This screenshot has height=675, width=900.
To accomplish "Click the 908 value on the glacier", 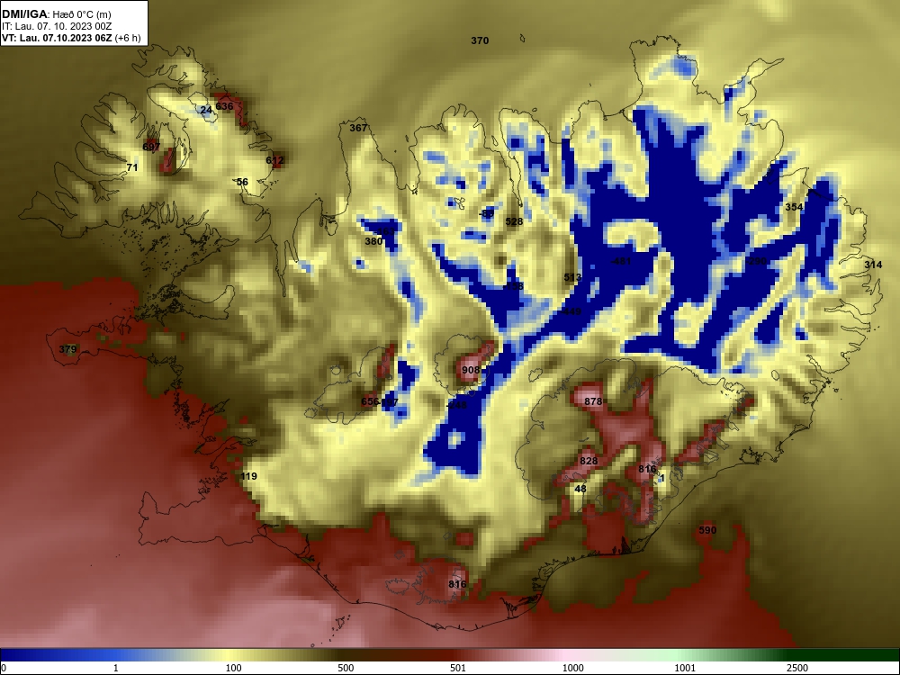I will (471, 370).
